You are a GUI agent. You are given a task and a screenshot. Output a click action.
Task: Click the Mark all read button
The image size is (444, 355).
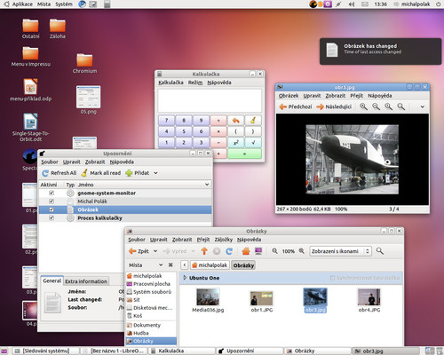[x=101, y=173]
